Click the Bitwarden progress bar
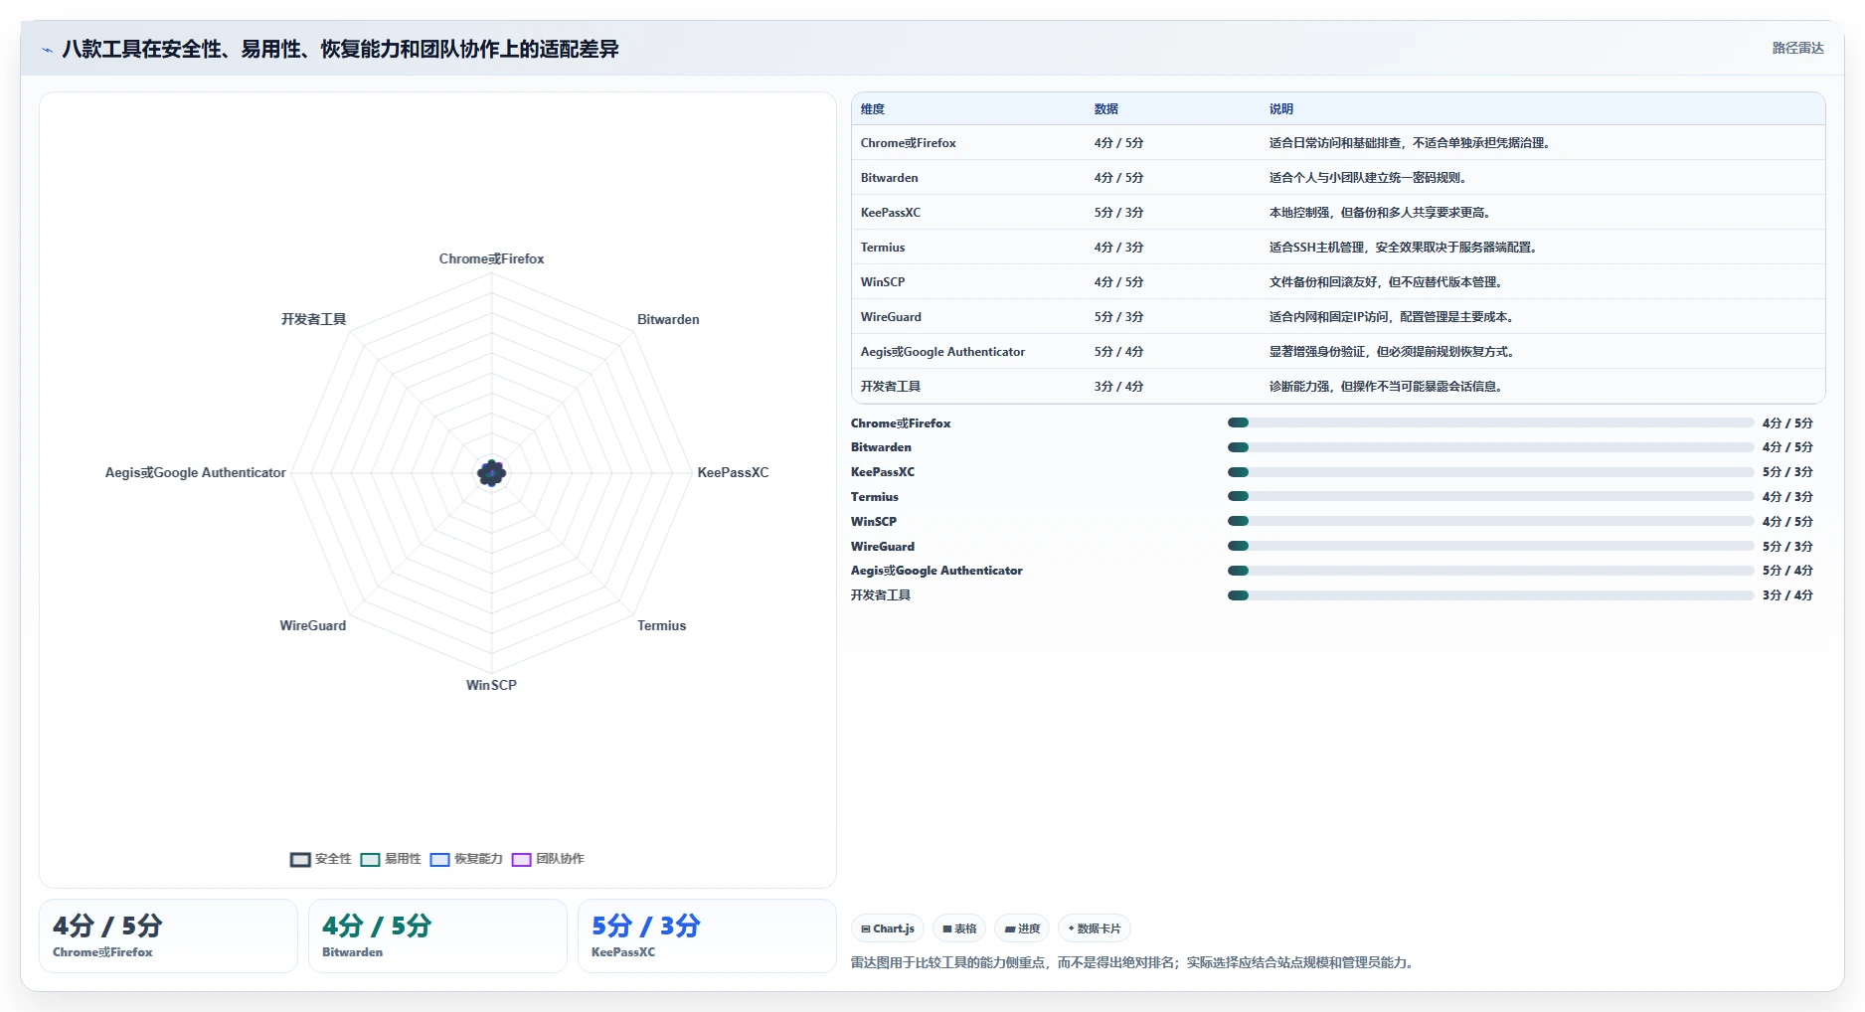Viewport: 1865px width, 1012px height. tap(1490, 447)
